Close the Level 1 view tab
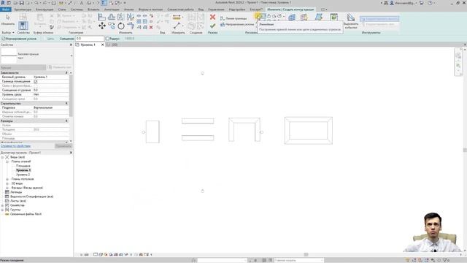The image size is (467, 263). (103, 45)
